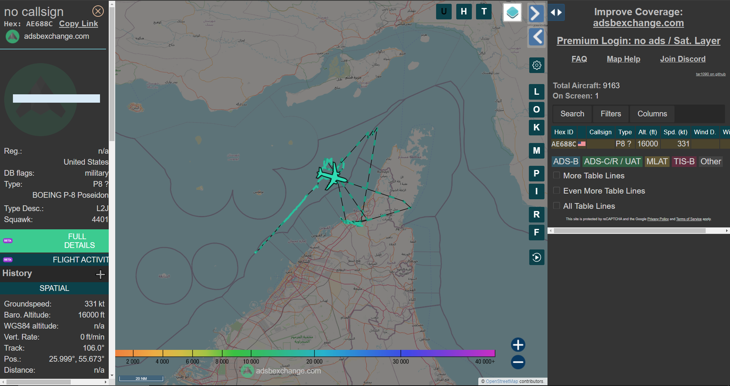This screenshot has width=730, height=386.
Task: Toggle the K map option
Action: pos(536,127)
